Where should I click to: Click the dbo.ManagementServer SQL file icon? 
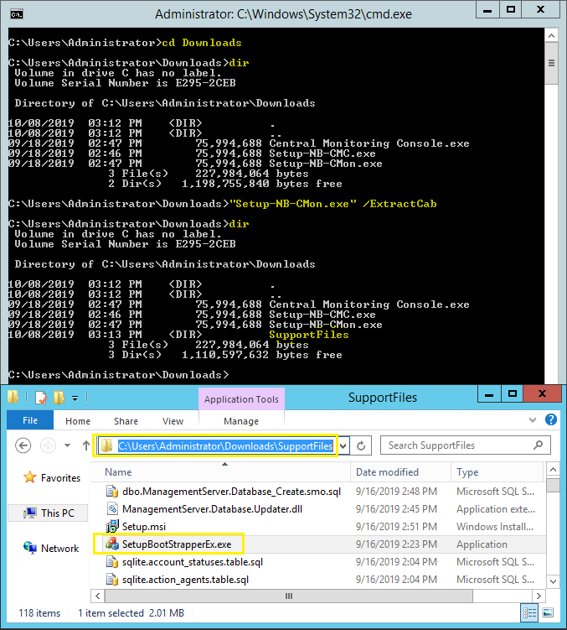coord(112,492)
